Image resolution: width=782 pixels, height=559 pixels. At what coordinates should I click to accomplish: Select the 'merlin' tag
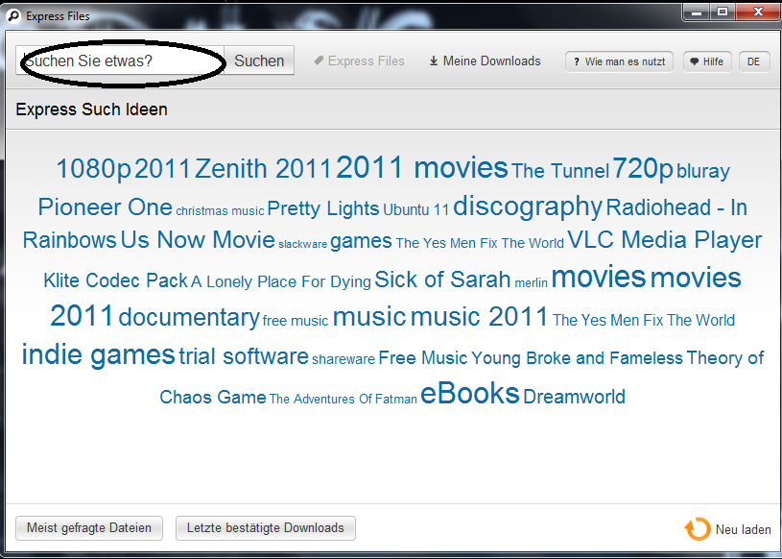tap(532, 283)
